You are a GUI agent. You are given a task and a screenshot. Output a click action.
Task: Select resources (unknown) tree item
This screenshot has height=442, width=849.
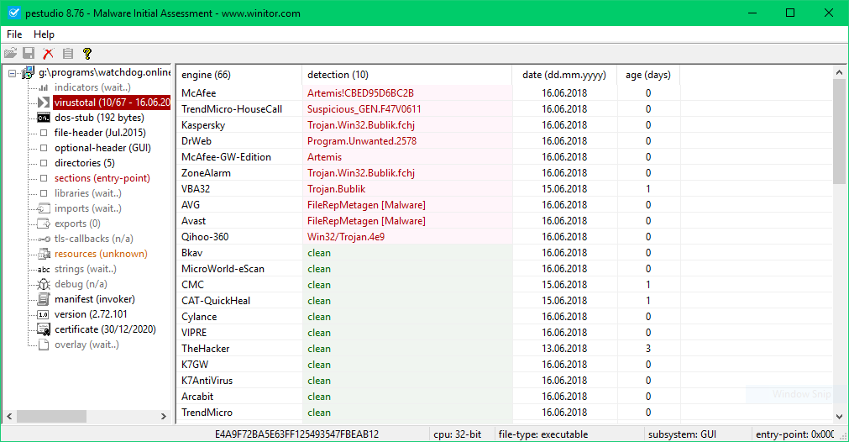point(101,254)
